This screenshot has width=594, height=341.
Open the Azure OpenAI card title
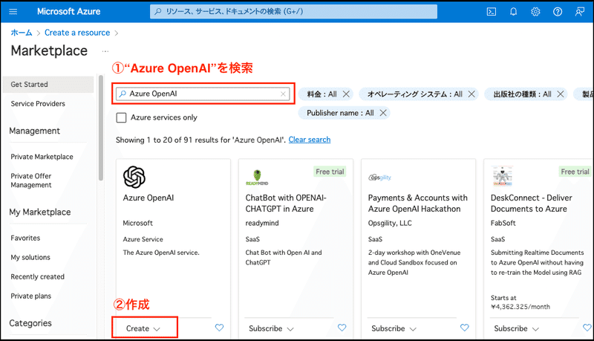148,198
